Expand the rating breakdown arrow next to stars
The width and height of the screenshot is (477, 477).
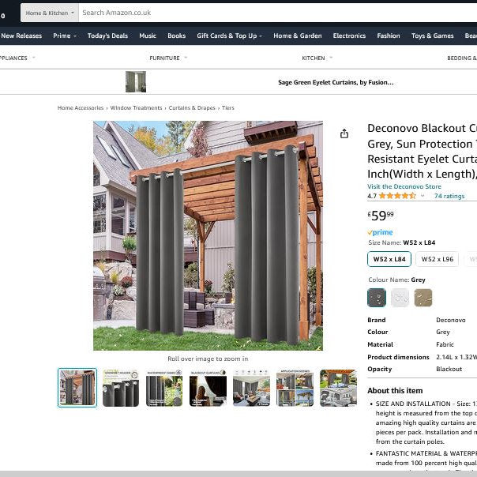(422, 196)
